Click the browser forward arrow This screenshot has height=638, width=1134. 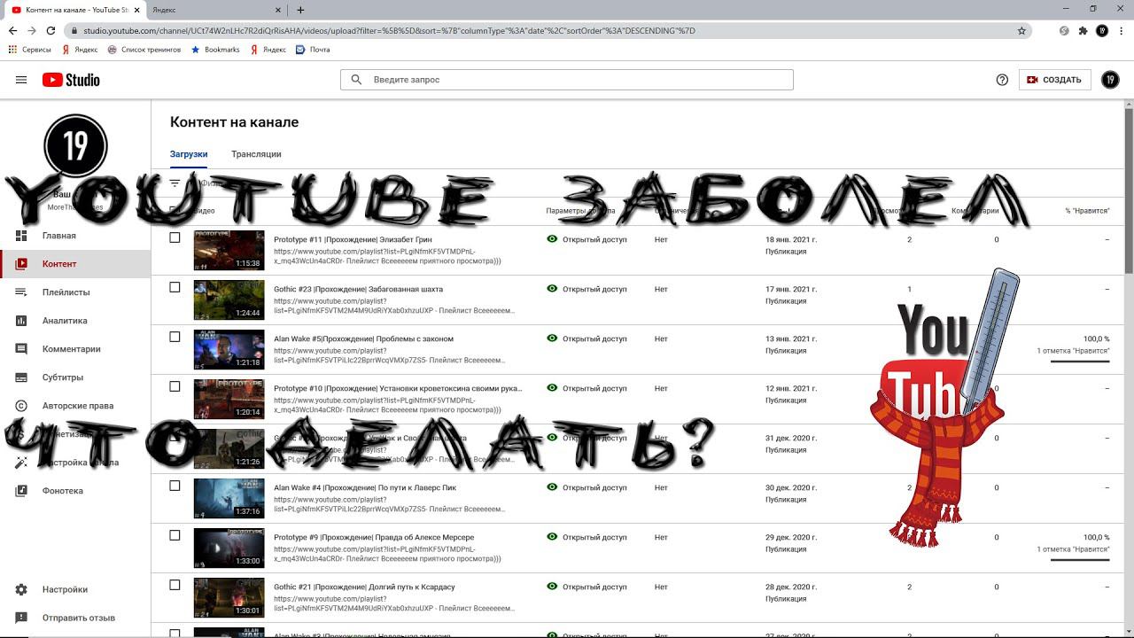pyautogui.click(x=32, y=30)
